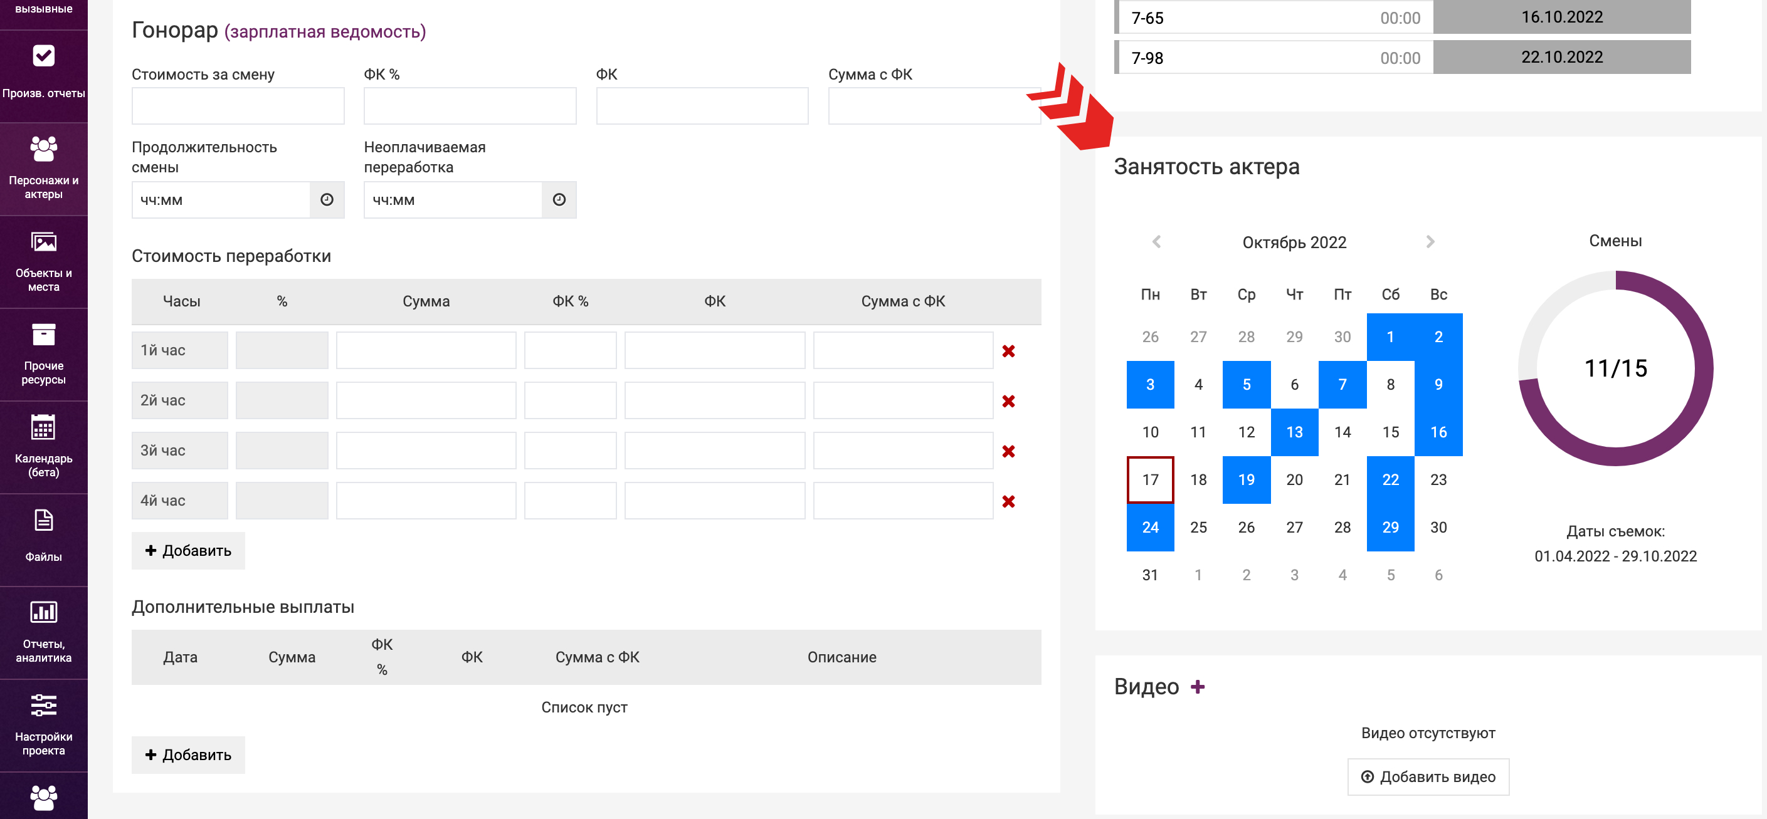Click Неоплачиваемая переработка time input
This screenshot has height=819, width=1767.
tap(453, 199)
